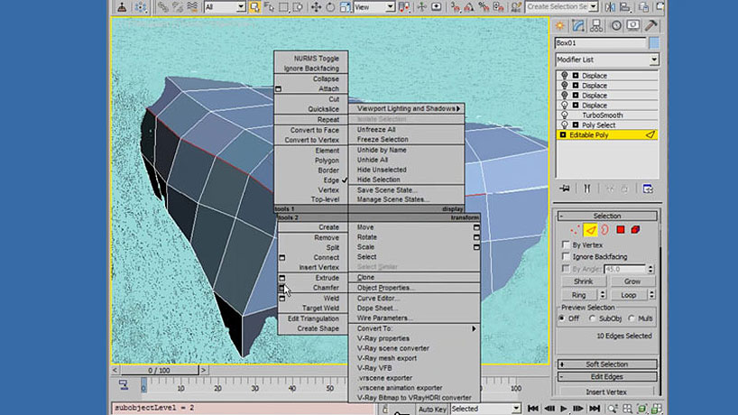The height and width of the screenshot is (415, 738).
Task: Switch to Hierarchy panel icon
Action: pyautogui.click(x=597, y=24)
